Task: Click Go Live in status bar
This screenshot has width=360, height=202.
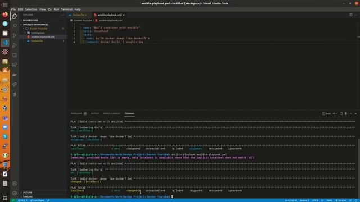Action: (341, 200)
